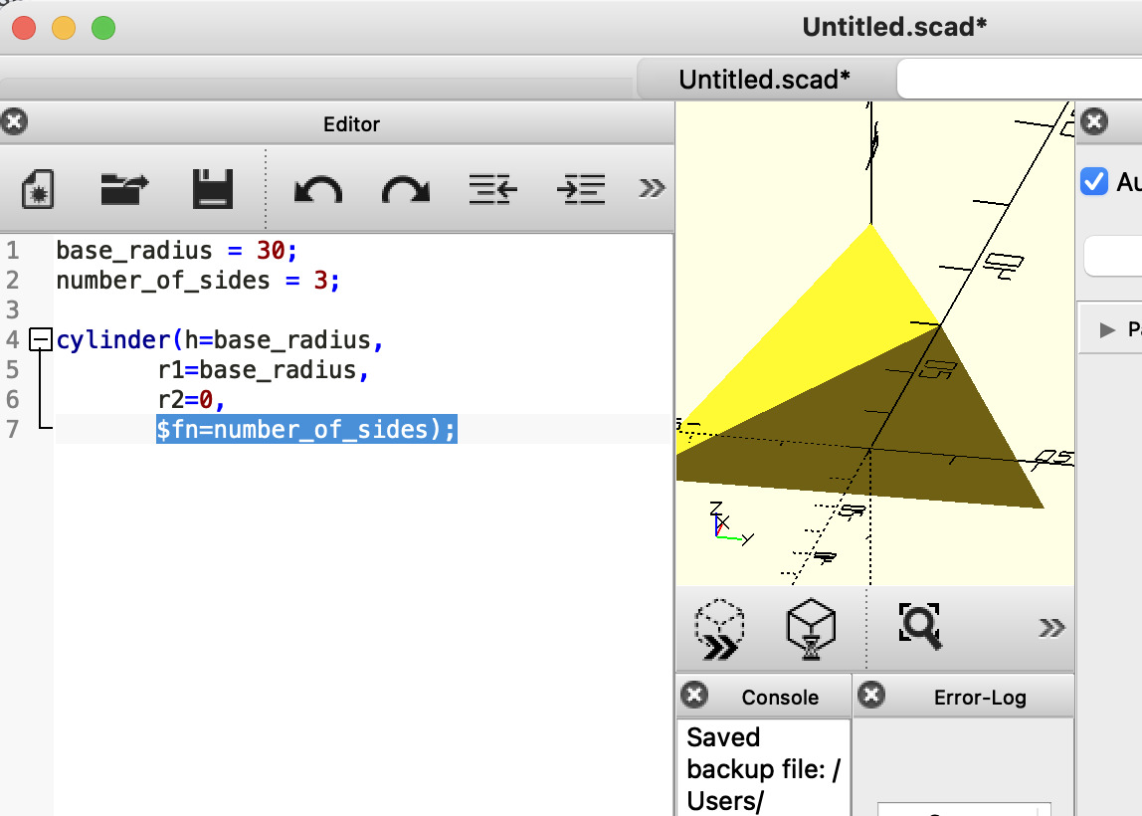Viewport: 1142px width, 816px height.
Task: Open a file with the folder icon
Action: tap(124, 189)
